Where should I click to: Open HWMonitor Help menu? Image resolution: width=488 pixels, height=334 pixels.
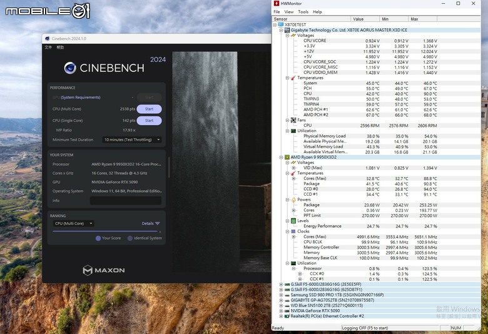click(x=317, y=12)
